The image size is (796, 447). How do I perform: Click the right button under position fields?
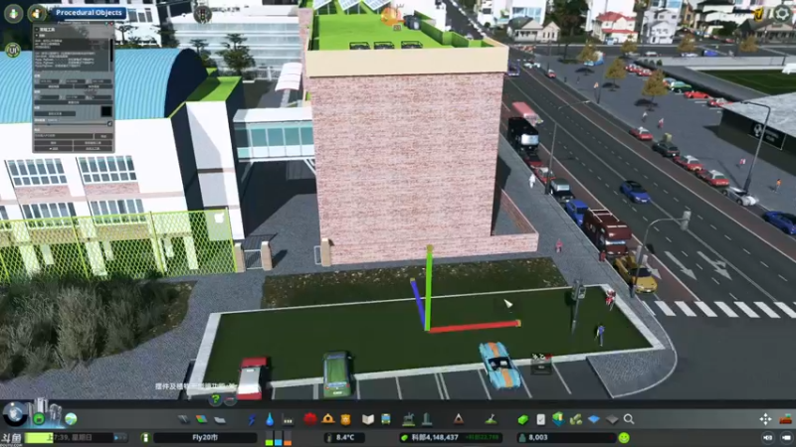point(94,86)
